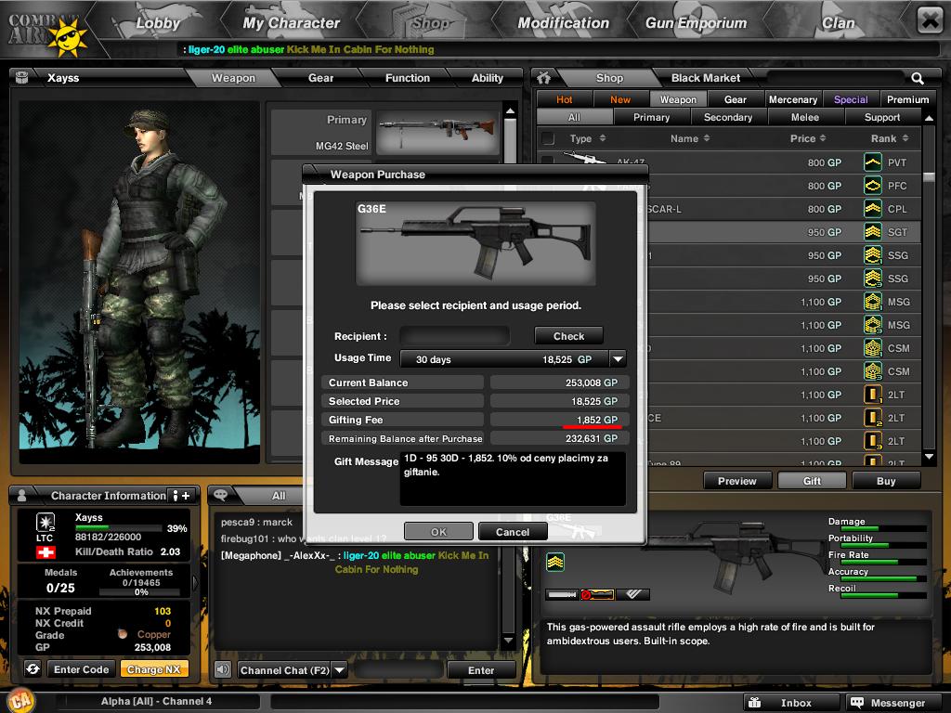951x713 pixels.
Task: Open My Character menu
Action: (x=291, y=23)
